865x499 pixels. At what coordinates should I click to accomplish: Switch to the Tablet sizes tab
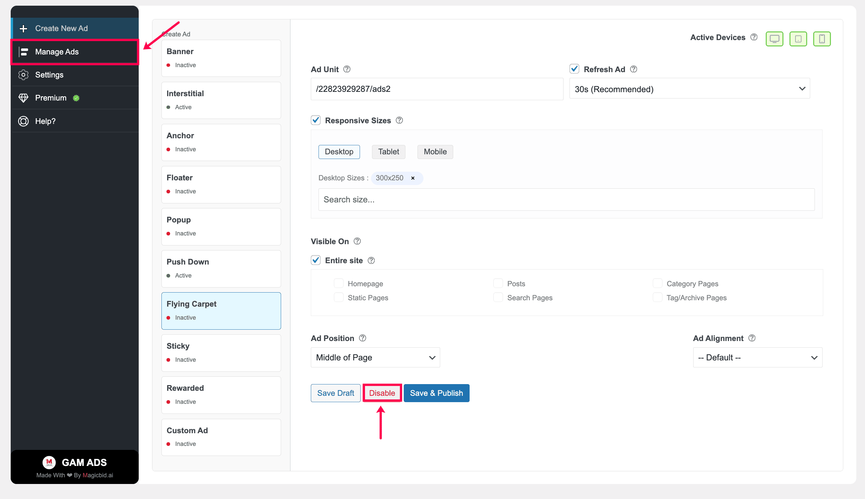point(388,152)
